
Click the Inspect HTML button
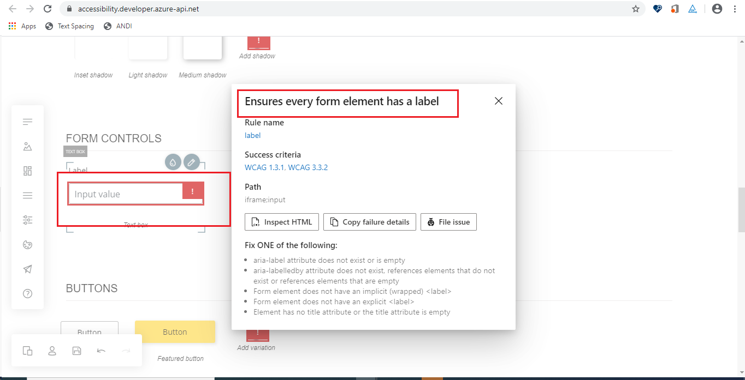281,222
